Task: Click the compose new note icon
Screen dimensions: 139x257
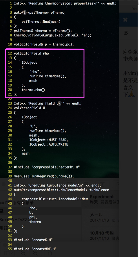Action: point(119,184)
